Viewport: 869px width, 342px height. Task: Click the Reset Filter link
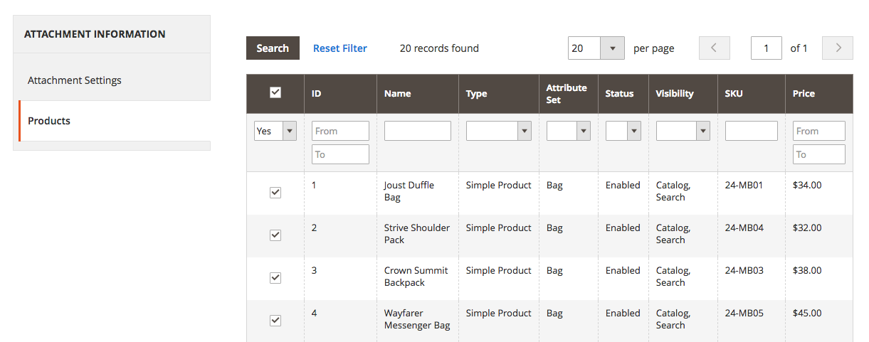click(340, 48)
